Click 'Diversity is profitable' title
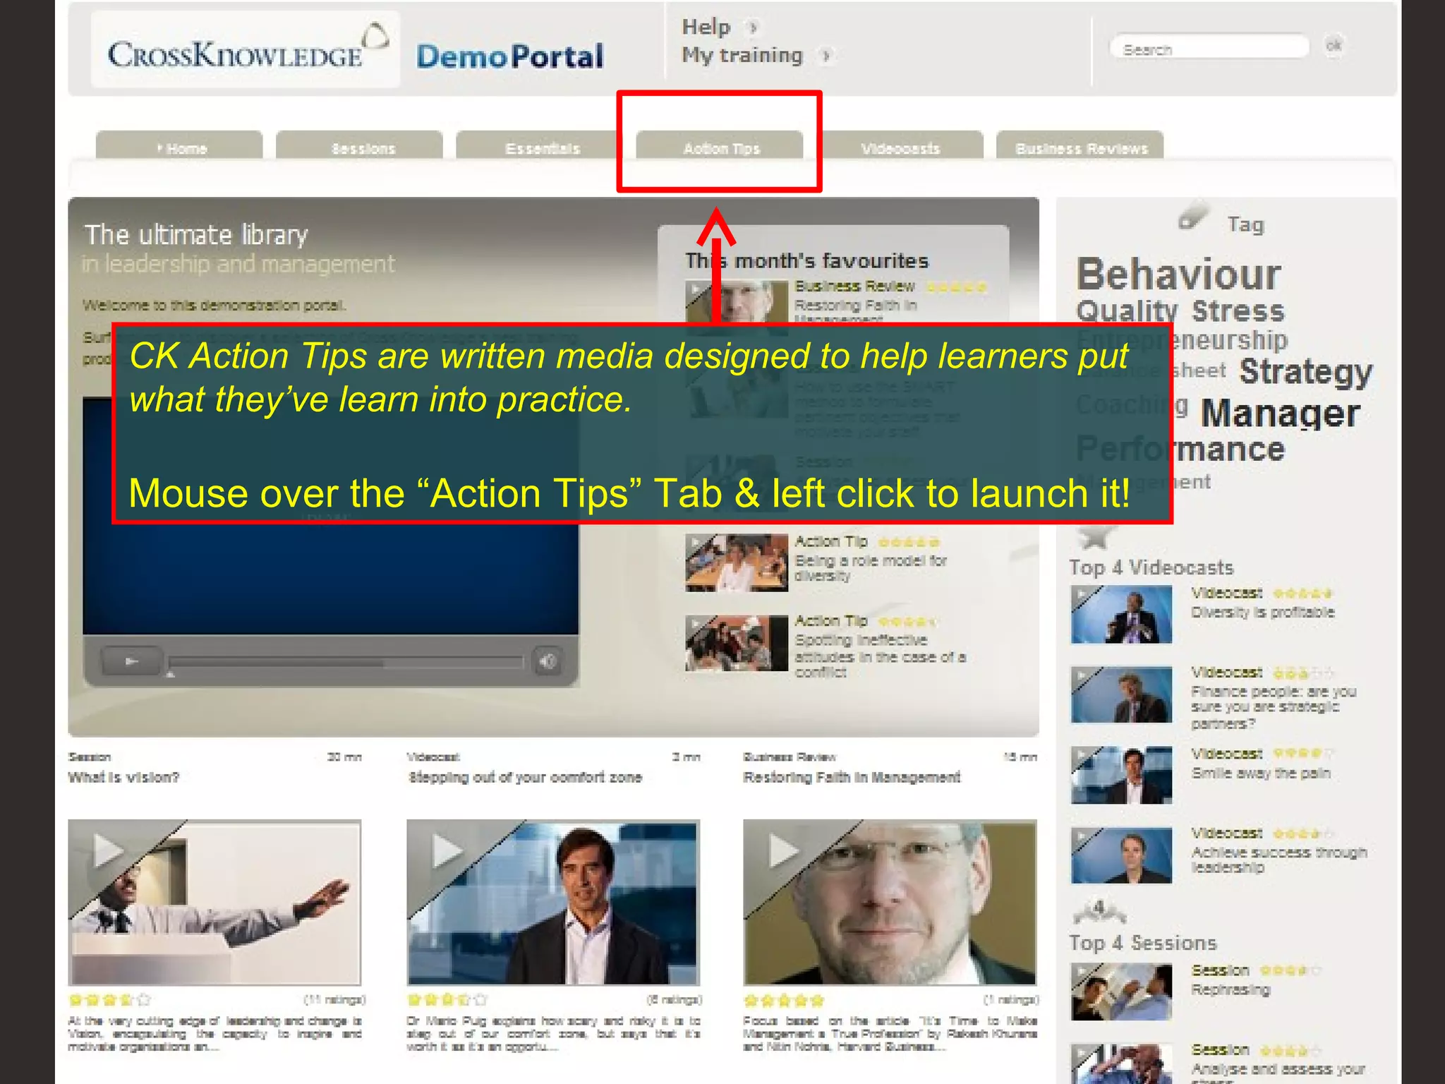The image size is (1445, 1084). (x=1263, y=612)
